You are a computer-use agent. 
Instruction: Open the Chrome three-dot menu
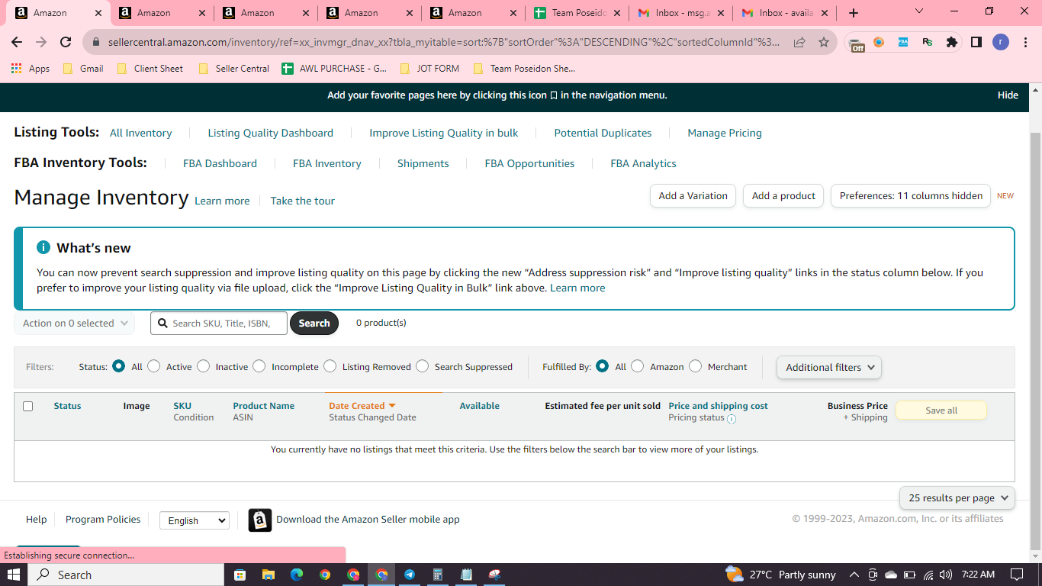click(1024, 42)
